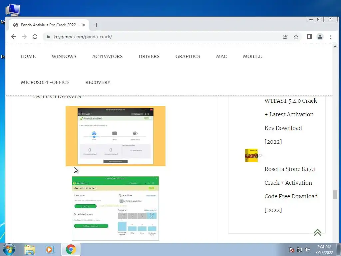Open volume speaker tray icon
The image size is (341, 256).
click(x=307, y=250)
